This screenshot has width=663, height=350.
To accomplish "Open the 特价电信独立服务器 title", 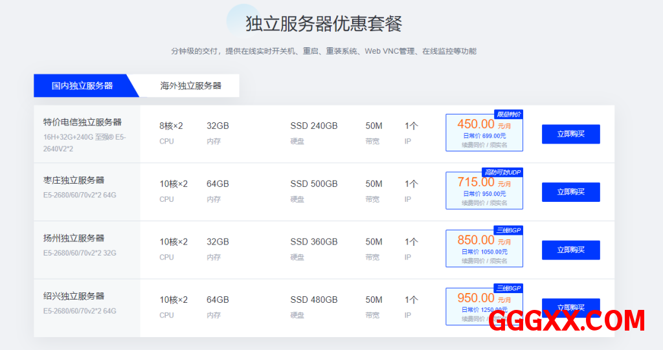I will tap(82, 122).
